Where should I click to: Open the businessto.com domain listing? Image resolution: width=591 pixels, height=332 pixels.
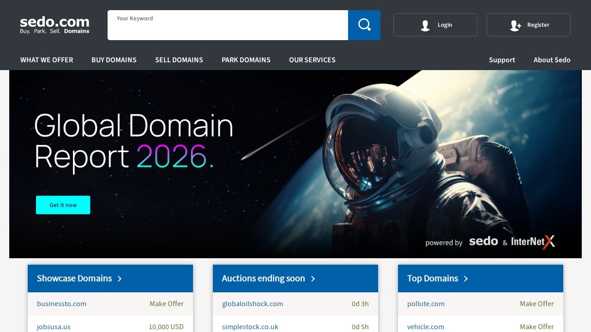pyautogui.click(x=61, y=304)
